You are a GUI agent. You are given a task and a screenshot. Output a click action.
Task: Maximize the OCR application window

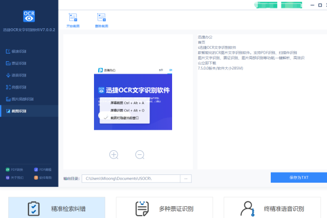(x=320, y=5)
